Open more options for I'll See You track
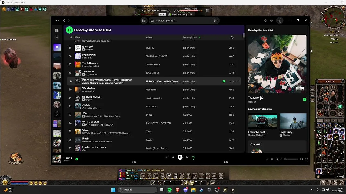The height and width of the screenshot is (194, 346). pyautogui.click(x=237, y=81)
